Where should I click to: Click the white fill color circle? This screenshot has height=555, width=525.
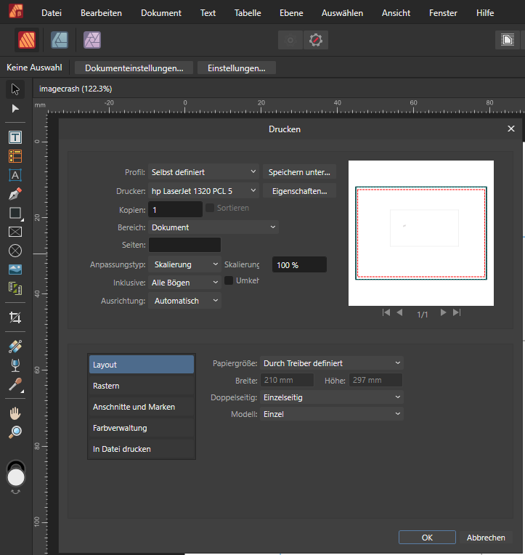pyautogui.click(x=15, y=477)
